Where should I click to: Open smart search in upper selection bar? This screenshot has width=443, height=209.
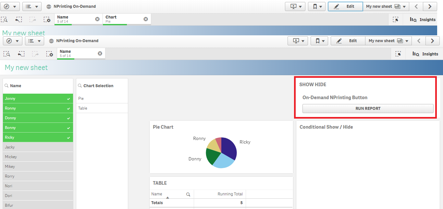pos(4,20)
